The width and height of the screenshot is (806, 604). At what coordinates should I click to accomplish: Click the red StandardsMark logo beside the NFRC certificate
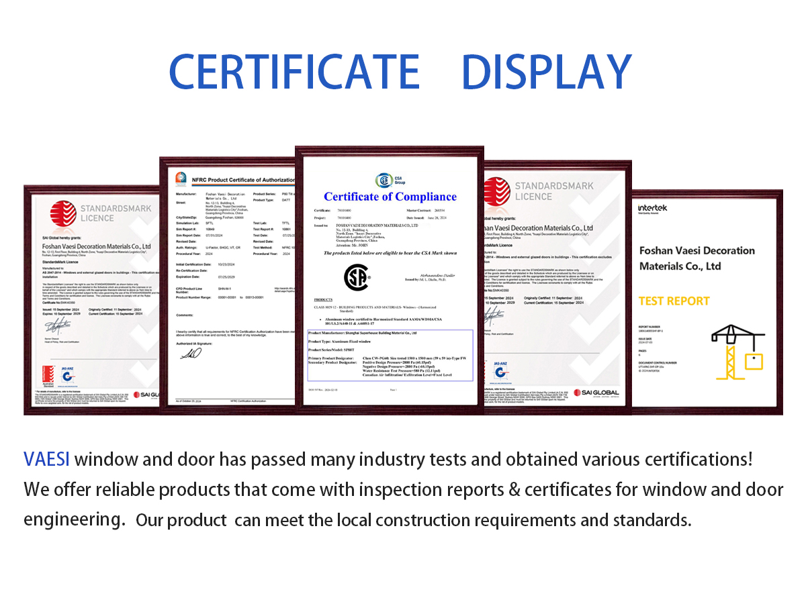pyautogui.click(x=62, y=213)
